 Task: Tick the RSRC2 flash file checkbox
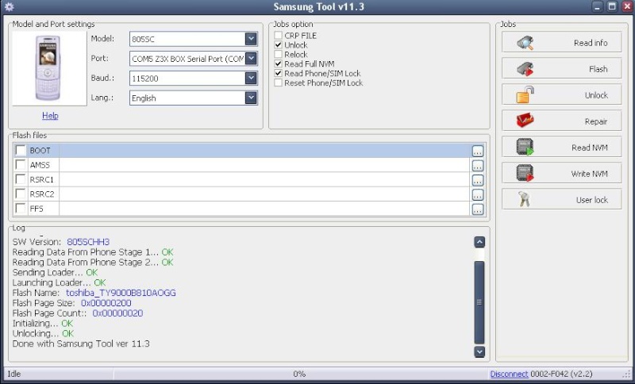(21, 194)
